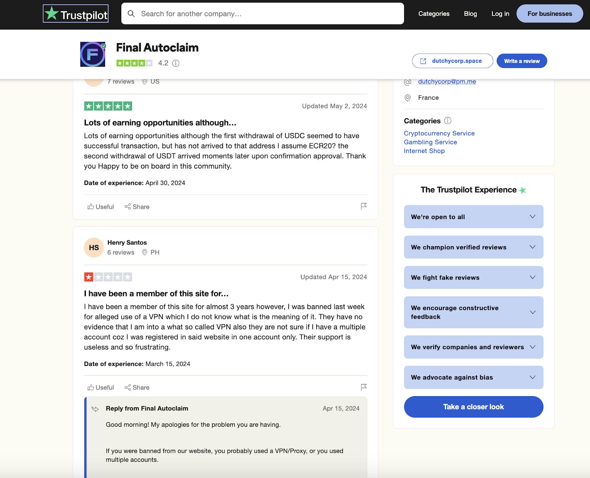
Task: Click the five-star rating on first review
Action: [108, 106]
